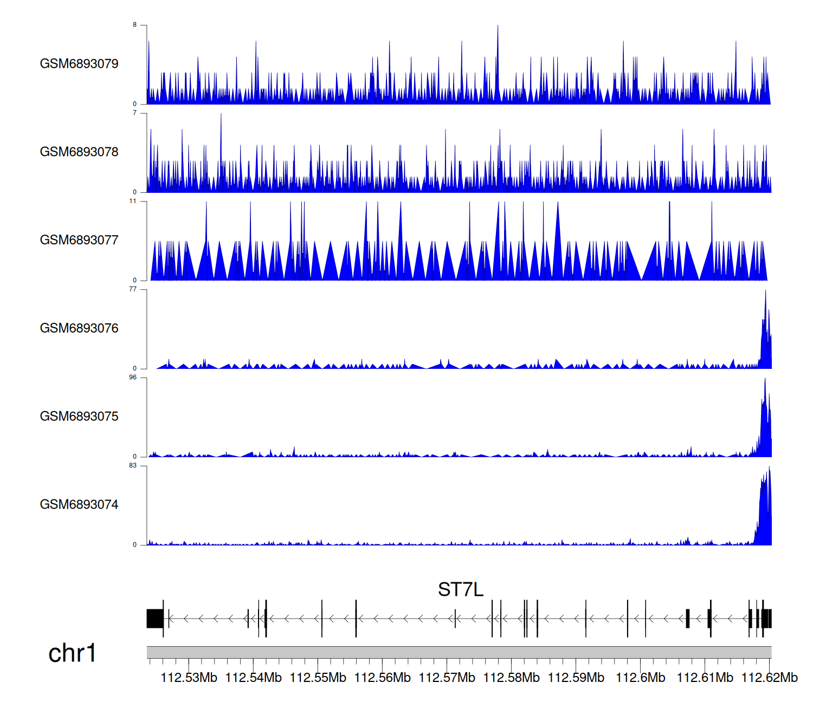Click the GSM6893077 track name
Screen dimensions: 813x715
point(79,240)
